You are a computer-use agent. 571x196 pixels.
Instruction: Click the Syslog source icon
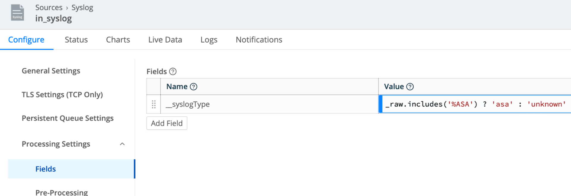pos(17,13)
